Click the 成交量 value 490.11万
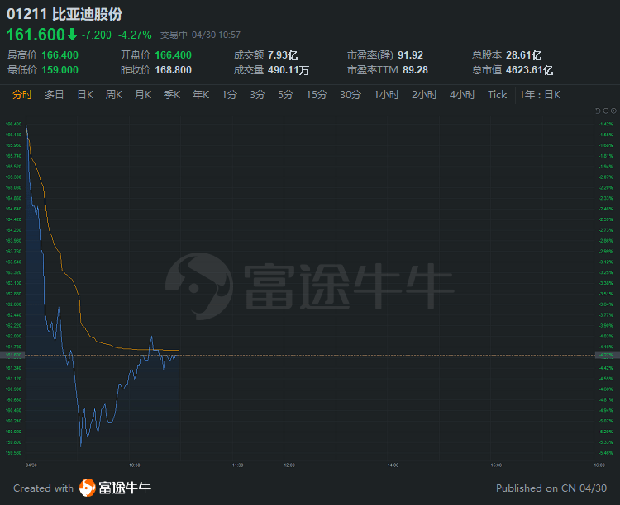Viewport: 620px width, 505px height. [289, 70]
